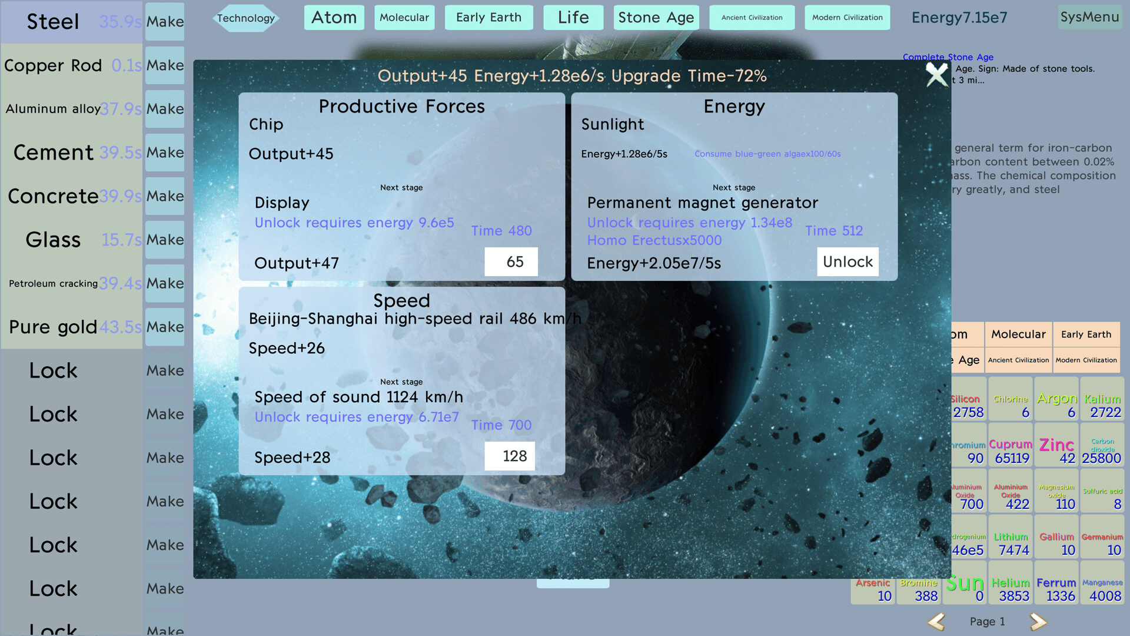Close the technology upgrade popup
Image resolution: width=1130 pixels, height=636 pixels.
pos(936,75)
